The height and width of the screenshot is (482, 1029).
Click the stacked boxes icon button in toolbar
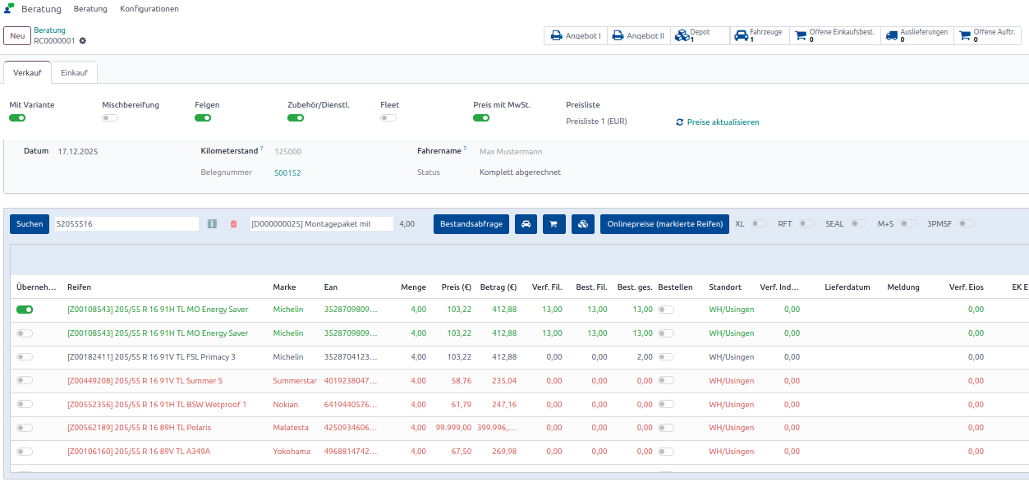pos(582,224)
